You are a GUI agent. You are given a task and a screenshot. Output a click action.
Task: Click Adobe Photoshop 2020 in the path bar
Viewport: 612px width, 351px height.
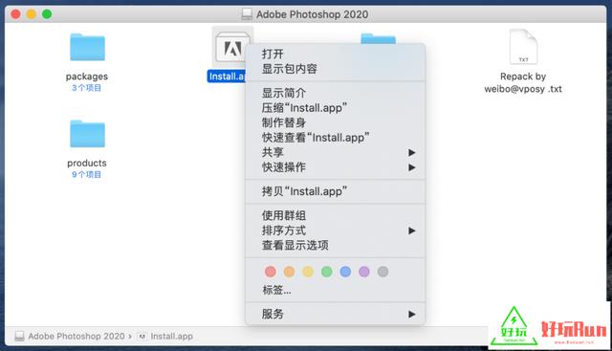coord(76,336)
